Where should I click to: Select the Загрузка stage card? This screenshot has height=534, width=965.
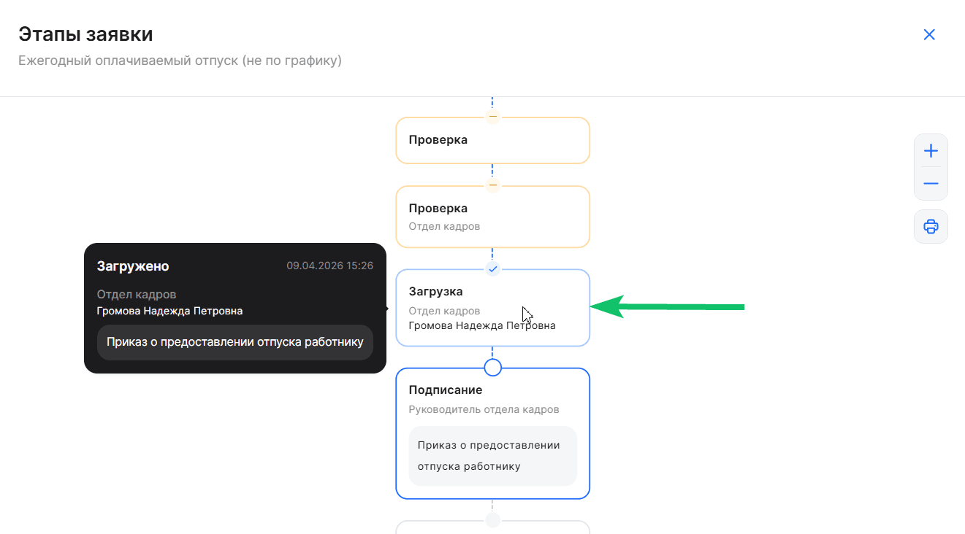pyautogui.click(x=492, y=307)
